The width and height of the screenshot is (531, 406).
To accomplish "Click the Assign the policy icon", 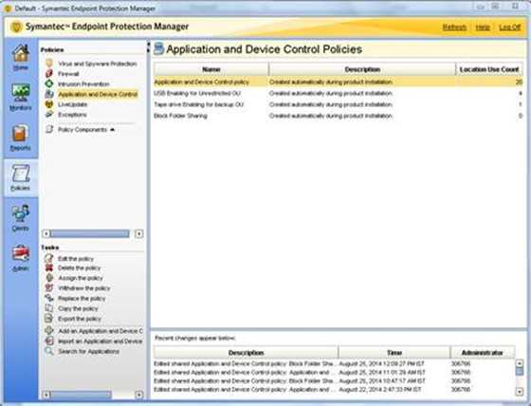I will [49, 278].
